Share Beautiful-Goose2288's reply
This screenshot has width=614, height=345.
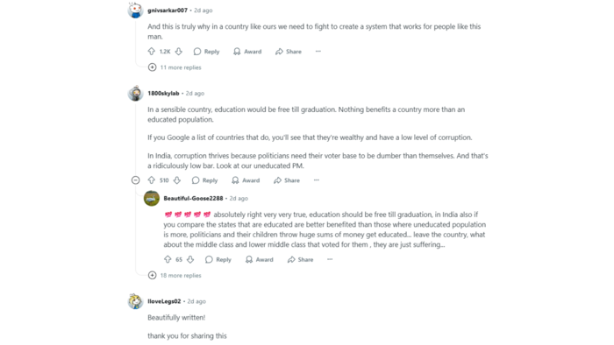[x=300, y=259]
